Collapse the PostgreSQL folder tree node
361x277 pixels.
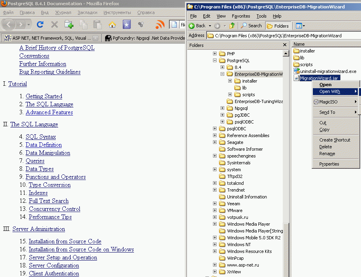pos(215,61)
